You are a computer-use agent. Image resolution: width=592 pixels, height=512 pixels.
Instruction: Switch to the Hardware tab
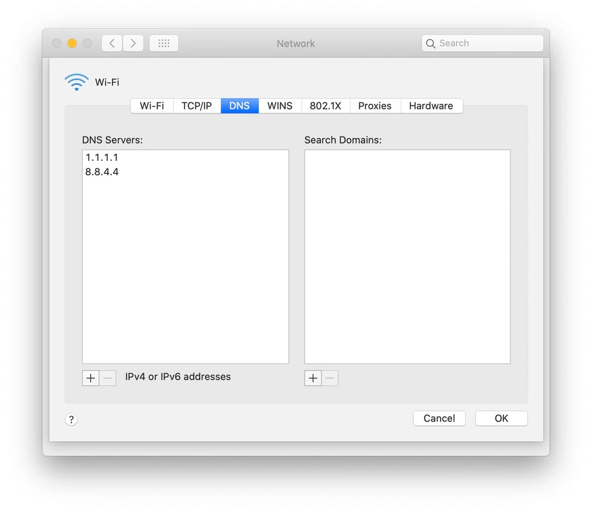432,105
